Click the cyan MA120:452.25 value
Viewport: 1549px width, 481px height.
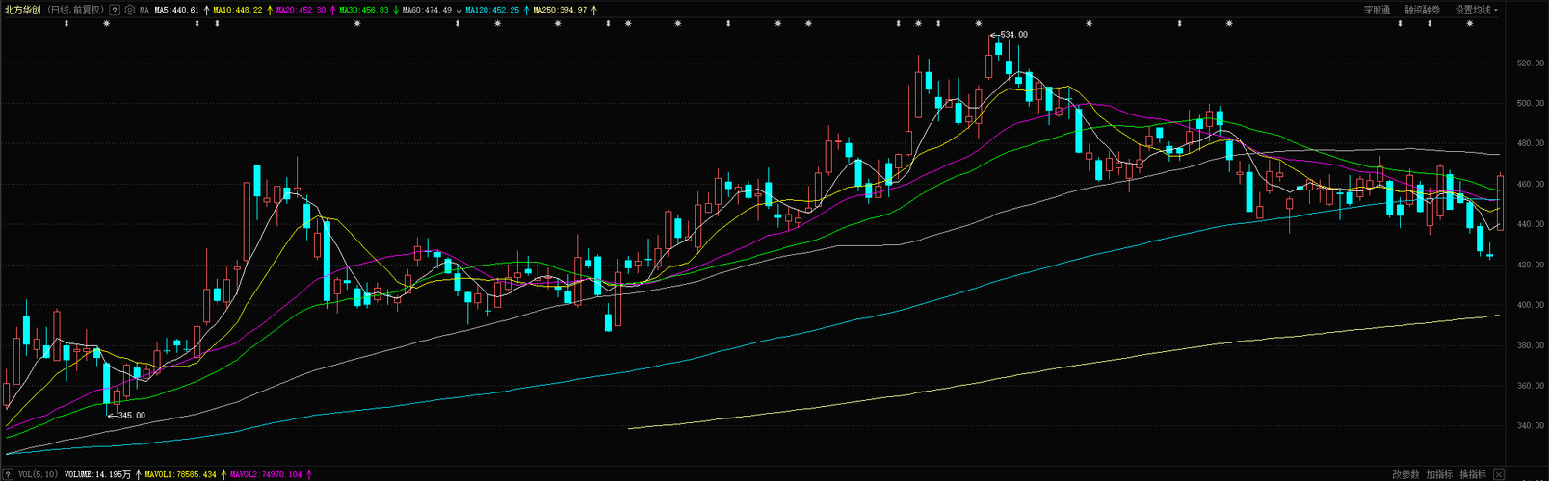492,10
